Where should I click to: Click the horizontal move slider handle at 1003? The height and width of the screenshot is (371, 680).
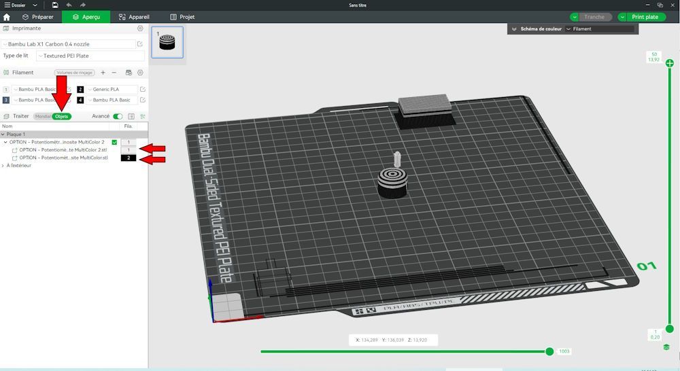549,351
